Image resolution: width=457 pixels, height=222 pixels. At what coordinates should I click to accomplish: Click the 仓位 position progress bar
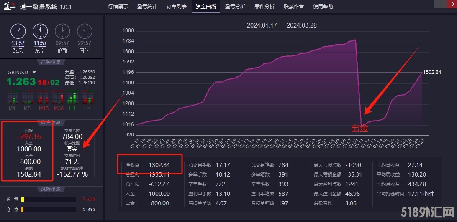(47, 209)
